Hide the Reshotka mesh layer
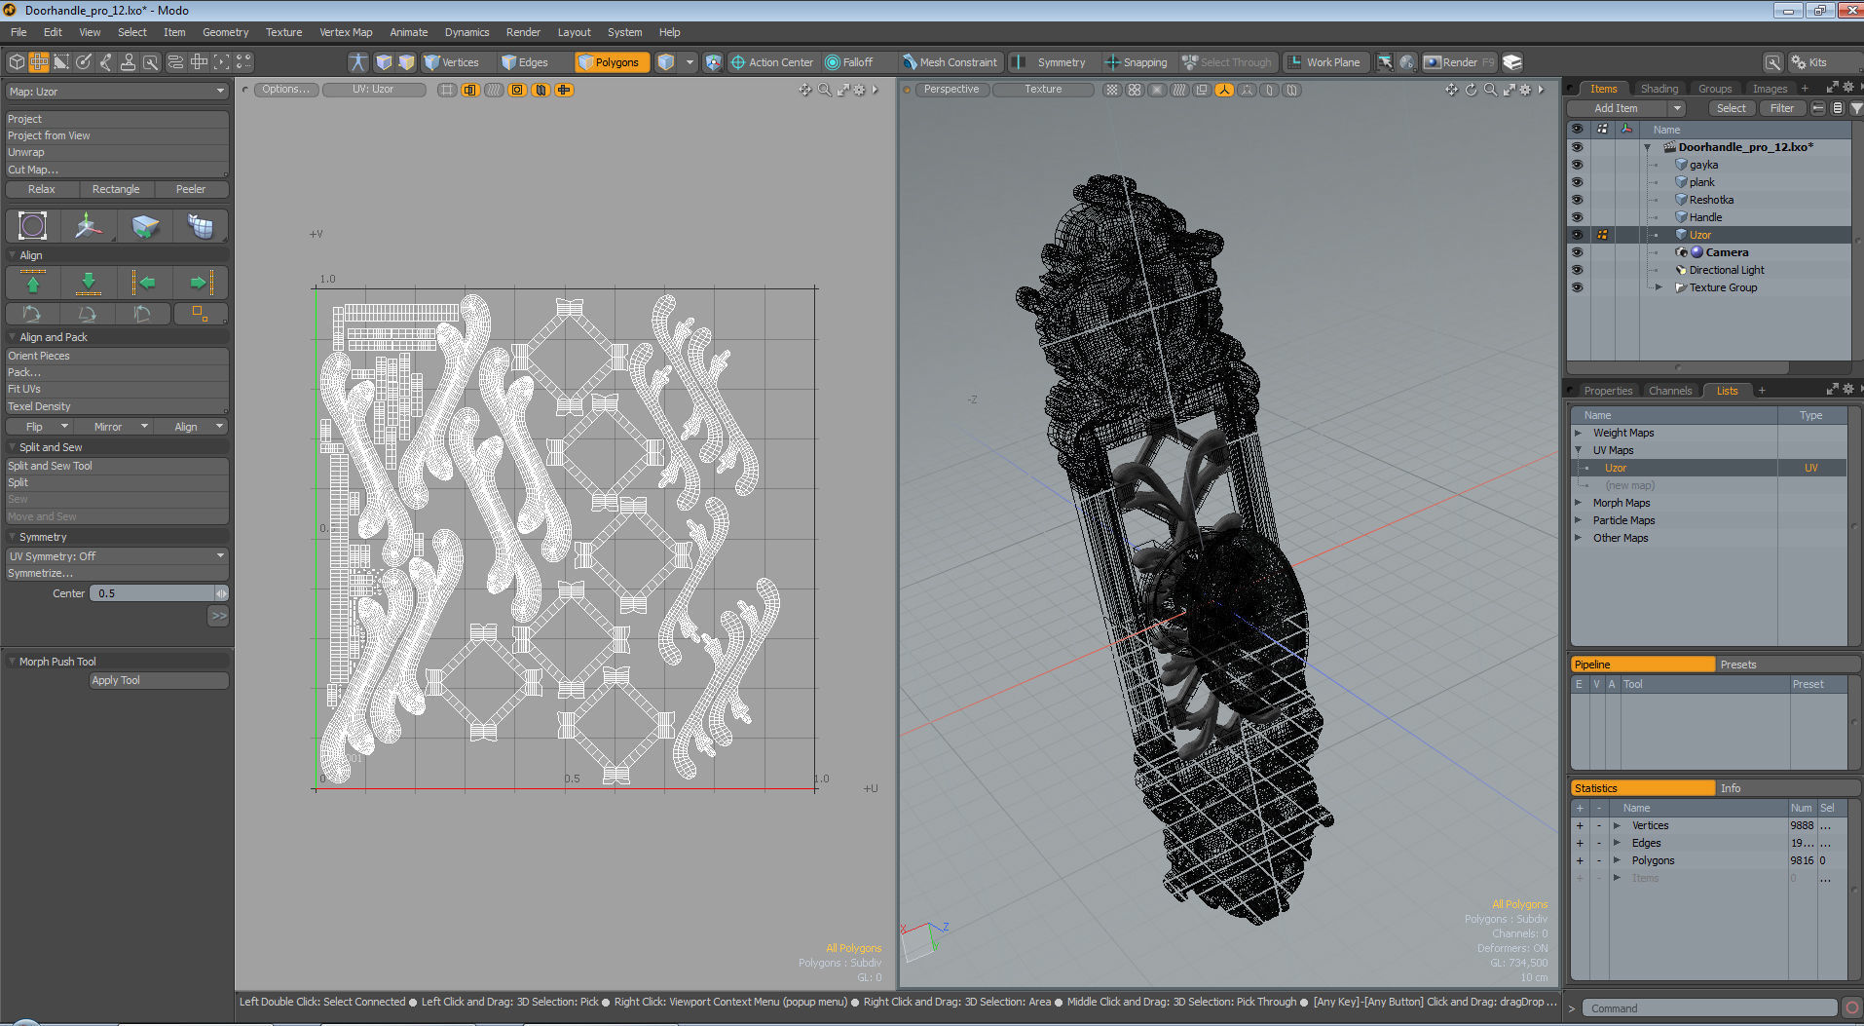1864x1026 pixels. (1577, 200)
